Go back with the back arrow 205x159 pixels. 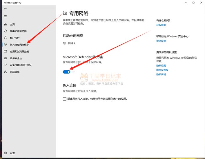5,9
